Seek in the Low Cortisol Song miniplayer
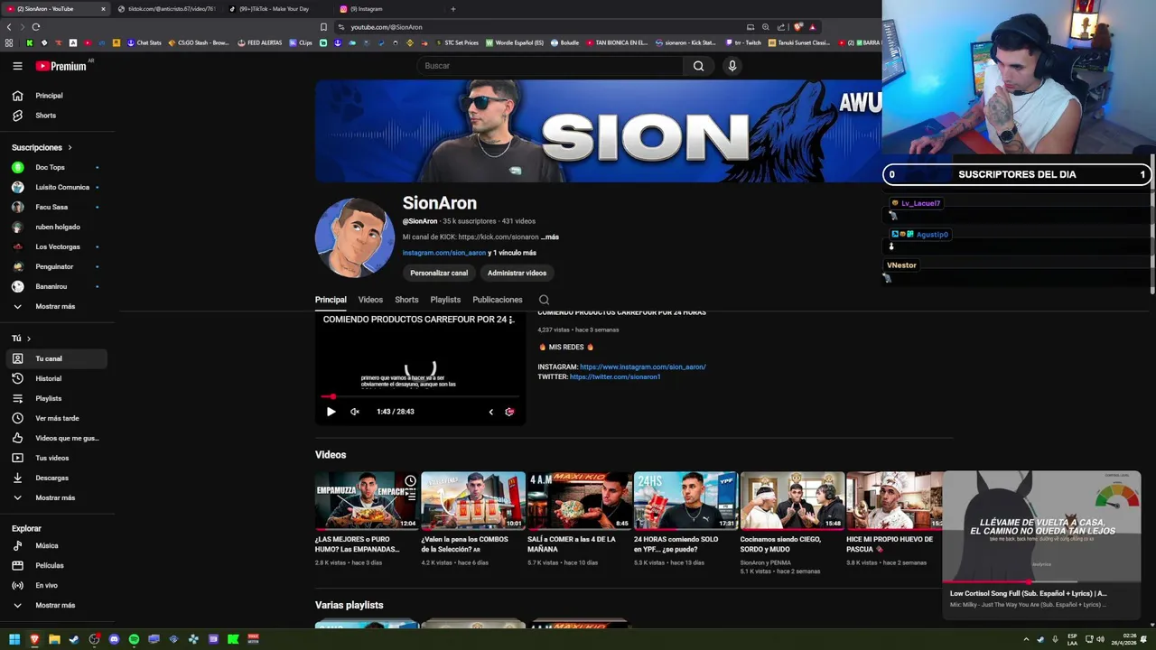1156x650 pixels. 1041,582
